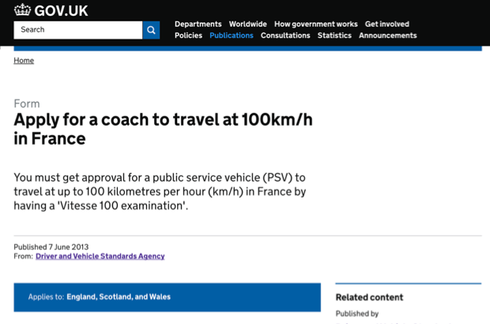Open the Departments menu item
The width and height of the screenshot is (490, 324).
pos(198,24)
